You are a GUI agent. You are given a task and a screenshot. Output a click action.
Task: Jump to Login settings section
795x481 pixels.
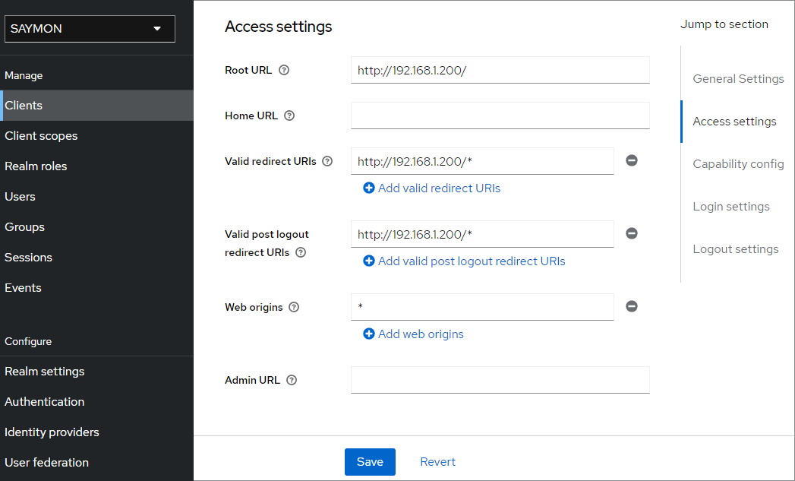(x=731, y=207)
